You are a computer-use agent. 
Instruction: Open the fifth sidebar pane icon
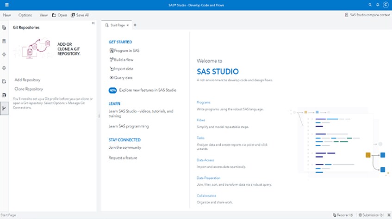[4, 81]
